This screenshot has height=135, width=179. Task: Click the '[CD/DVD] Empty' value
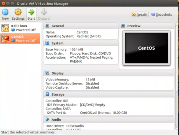coord(93,105)
